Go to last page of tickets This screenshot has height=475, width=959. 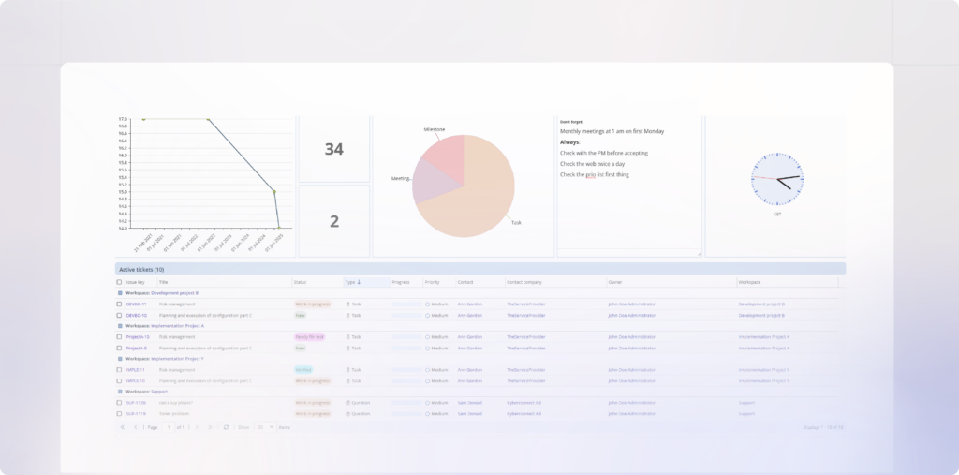pos(211,427)
